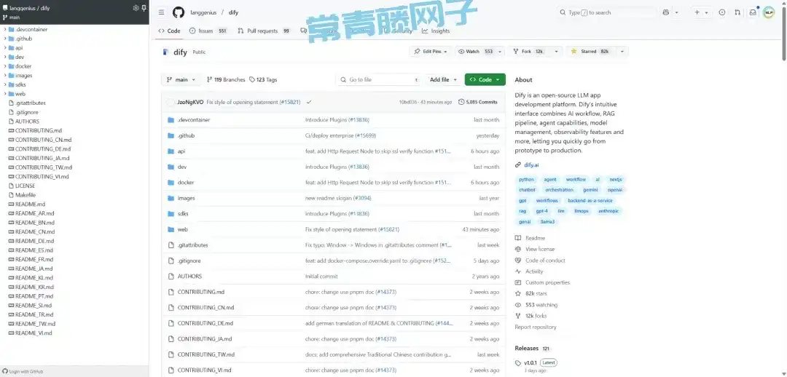The image size is (787, 377).
Task: Open the Copilot dropdown arrow
Action: [x=676, y=12]
